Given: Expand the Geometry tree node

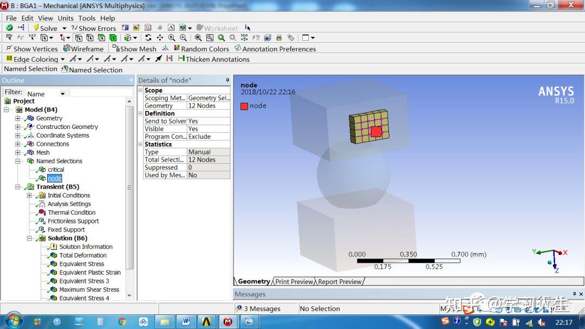Looking at the screenshot, I should pyautogui.click(x=17, y=118).
